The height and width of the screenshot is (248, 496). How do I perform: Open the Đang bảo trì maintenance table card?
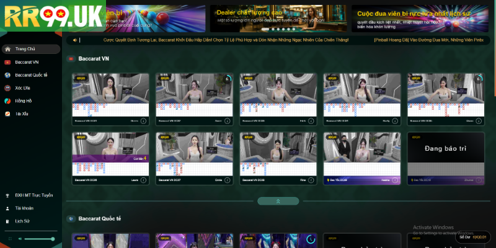pos(445,155)
